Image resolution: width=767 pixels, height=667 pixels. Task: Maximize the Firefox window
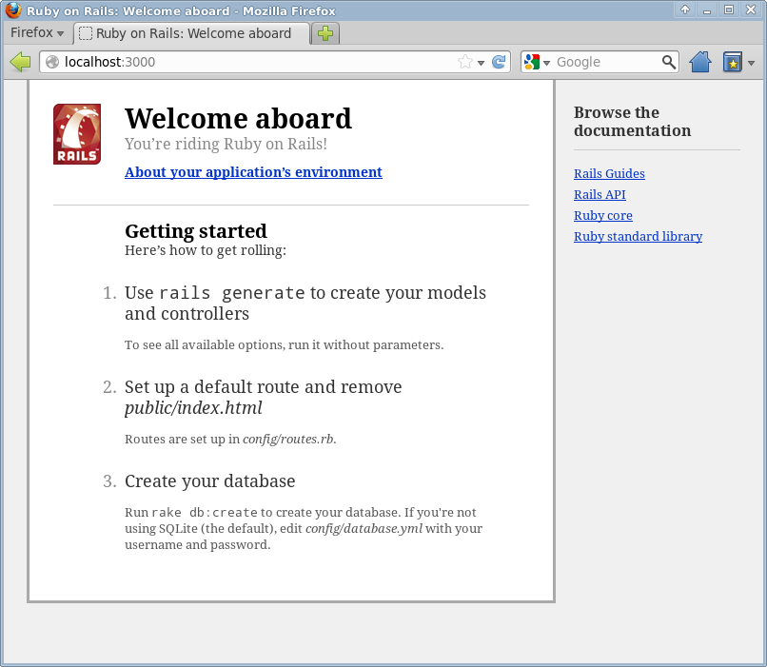[x=729, y=10]
